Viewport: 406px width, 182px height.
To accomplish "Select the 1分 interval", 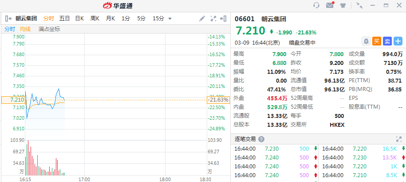I will (126, 19).
